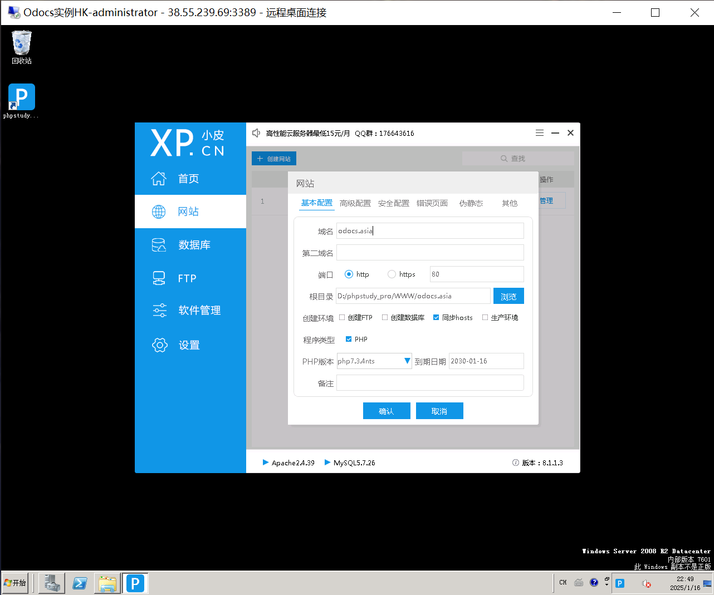Switch to the 伪静态 tab
Image resolution: width=714 pixels, height=595 pixels.
tap(471, 203)
